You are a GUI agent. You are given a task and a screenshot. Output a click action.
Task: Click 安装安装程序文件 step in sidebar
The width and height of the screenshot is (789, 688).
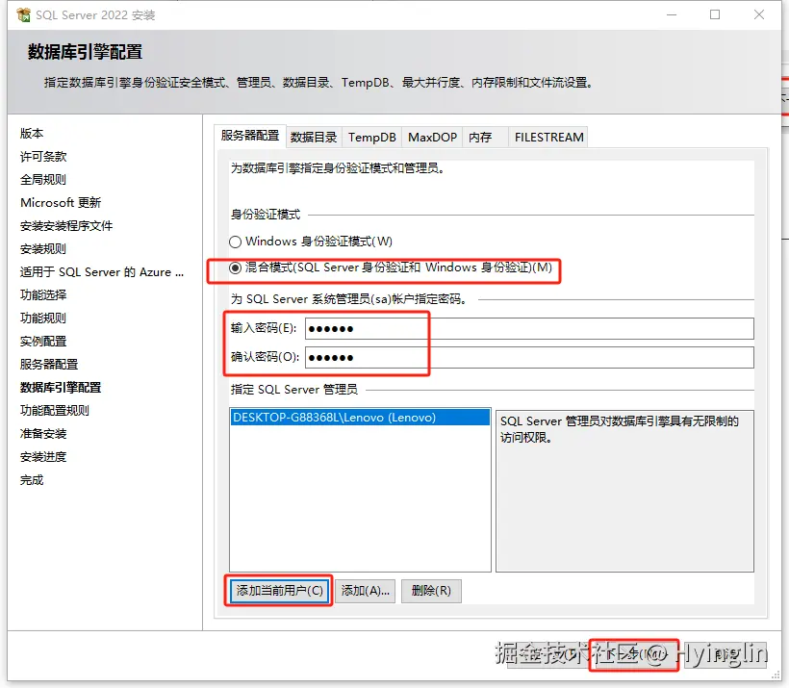coord(66,226)
